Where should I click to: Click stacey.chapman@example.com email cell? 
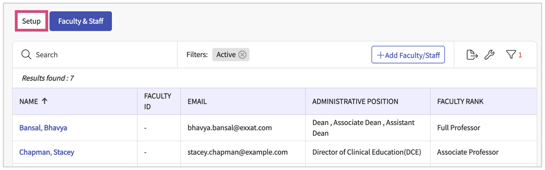(238, 152)
